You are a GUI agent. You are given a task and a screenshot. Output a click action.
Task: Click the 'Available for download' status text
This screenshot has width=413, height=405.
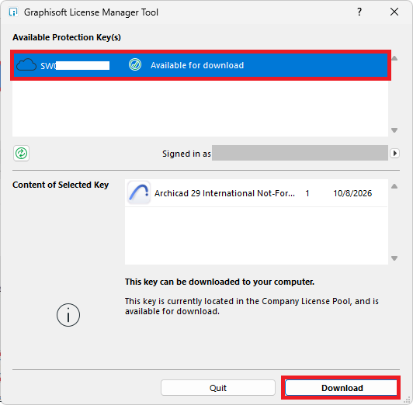click(197, 65)
